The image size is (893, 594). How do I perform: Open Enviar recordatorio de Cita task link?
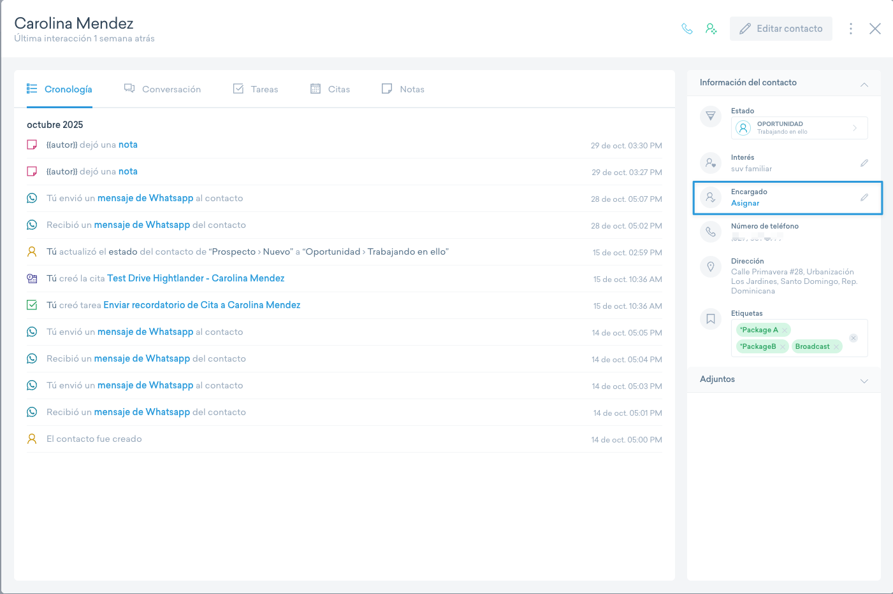coord(201,305)
